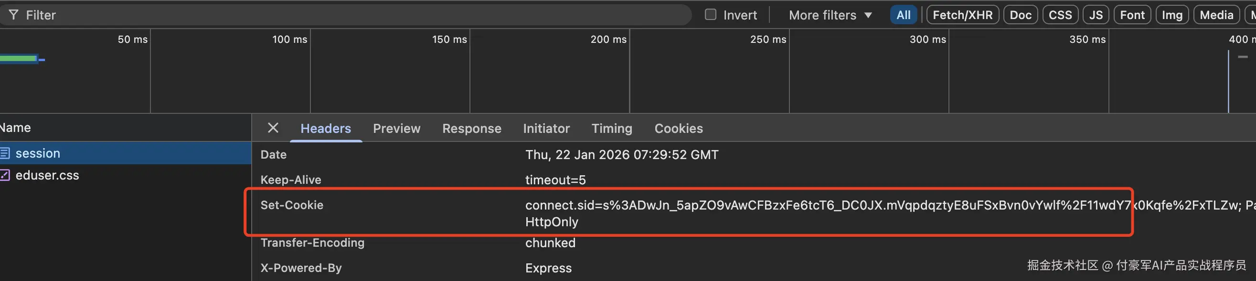Screen dimensions: 1256x281
Task: Filter by Font requests
Action: tap(1132, 15)
